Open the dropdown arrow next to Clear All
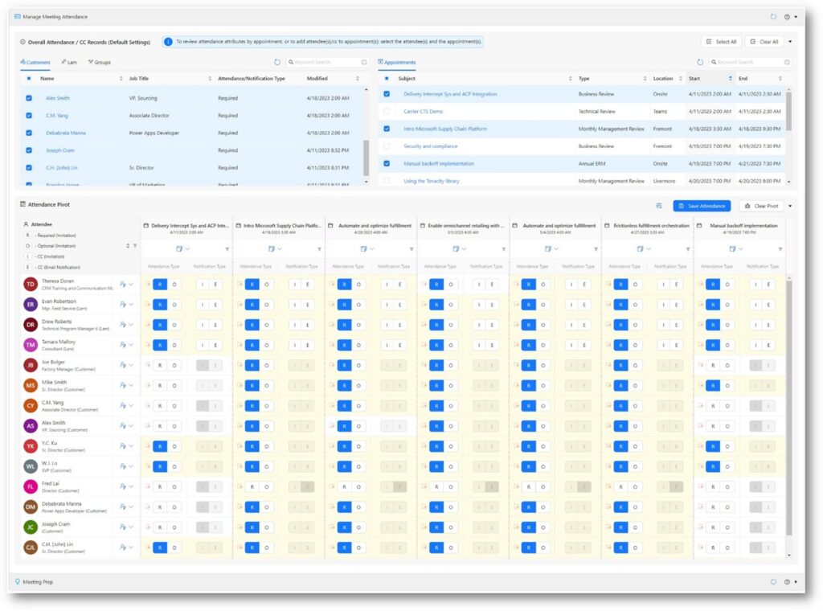 [x=792, y=40]
